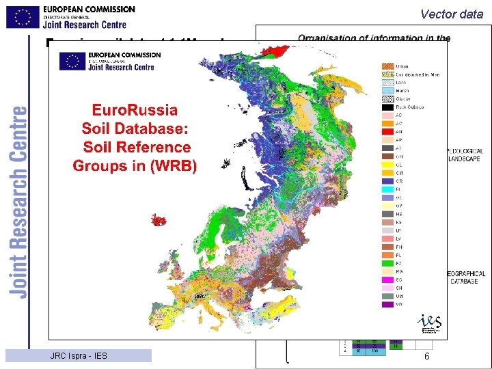Select the light gray LP legend swatch

click(x=388, y=230)
